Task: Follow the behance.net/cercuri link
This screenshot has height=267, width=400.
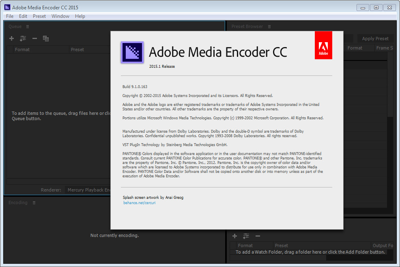Action: 139,202
